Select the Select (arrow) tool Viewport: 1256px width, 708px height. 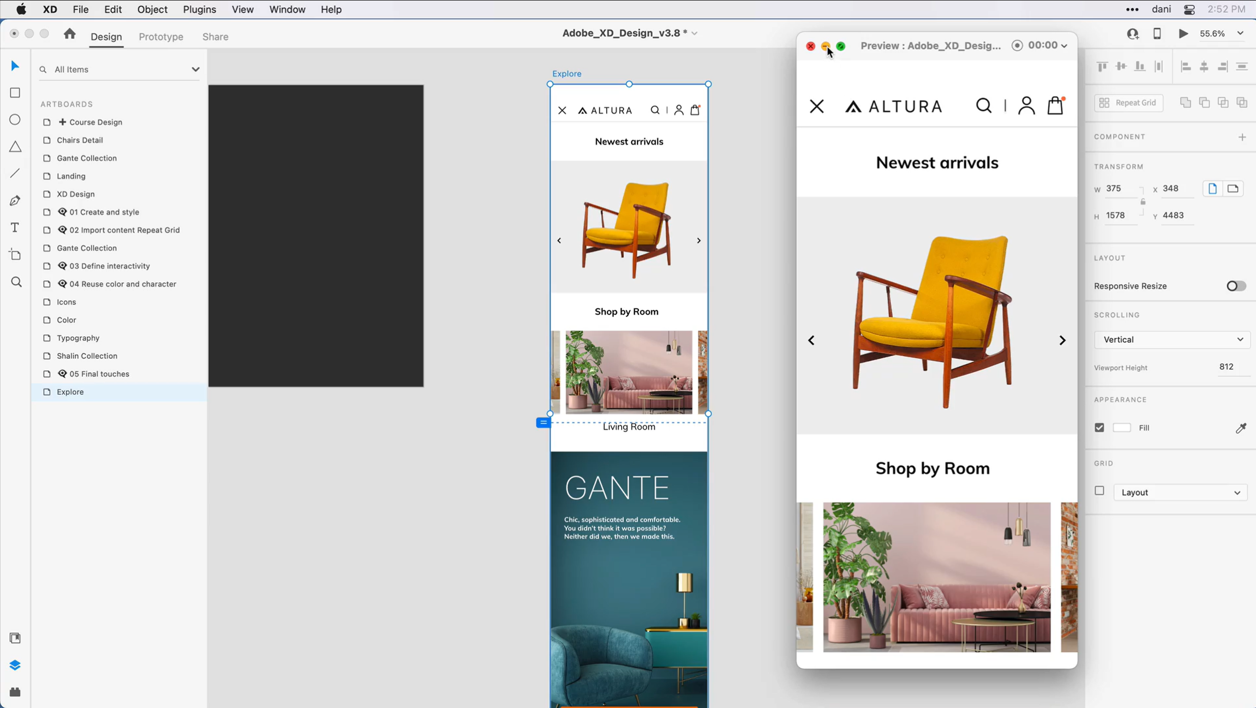click(x=15, y=66)
